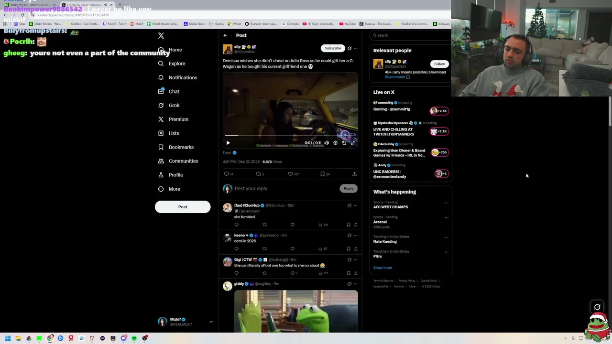This screenshot has width=612, height=344.
Task: Click the large Post button in the sidebar
Action: (183, 207)
